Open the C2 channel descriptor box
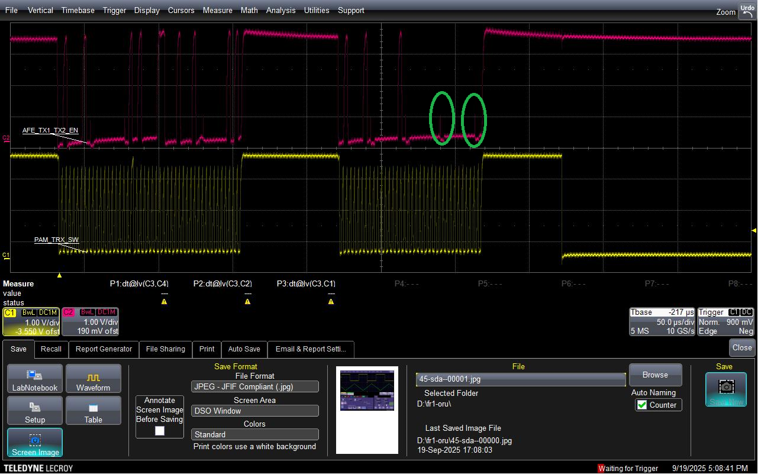 (x=90, y=322)
